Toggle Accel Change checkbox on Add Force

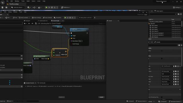pyautogui.click(x=71, y=44)
